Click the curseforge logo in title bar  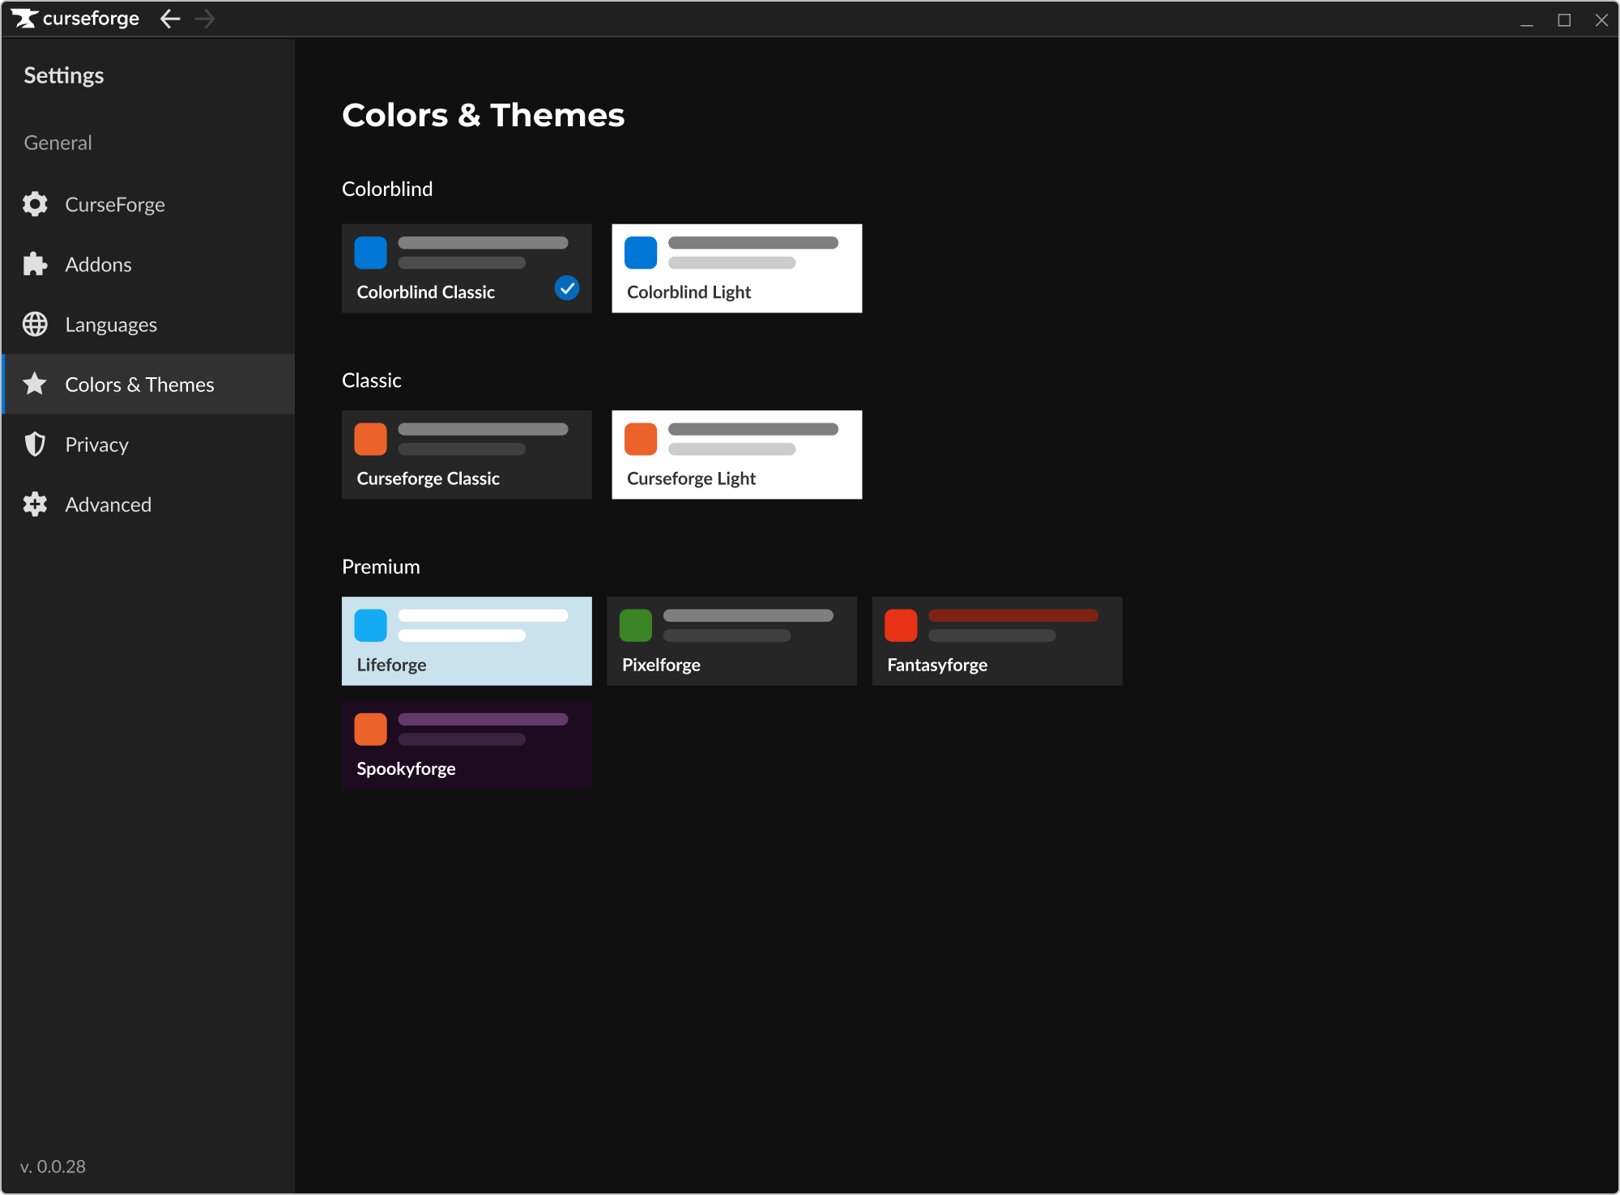click(x=75, y=19)
